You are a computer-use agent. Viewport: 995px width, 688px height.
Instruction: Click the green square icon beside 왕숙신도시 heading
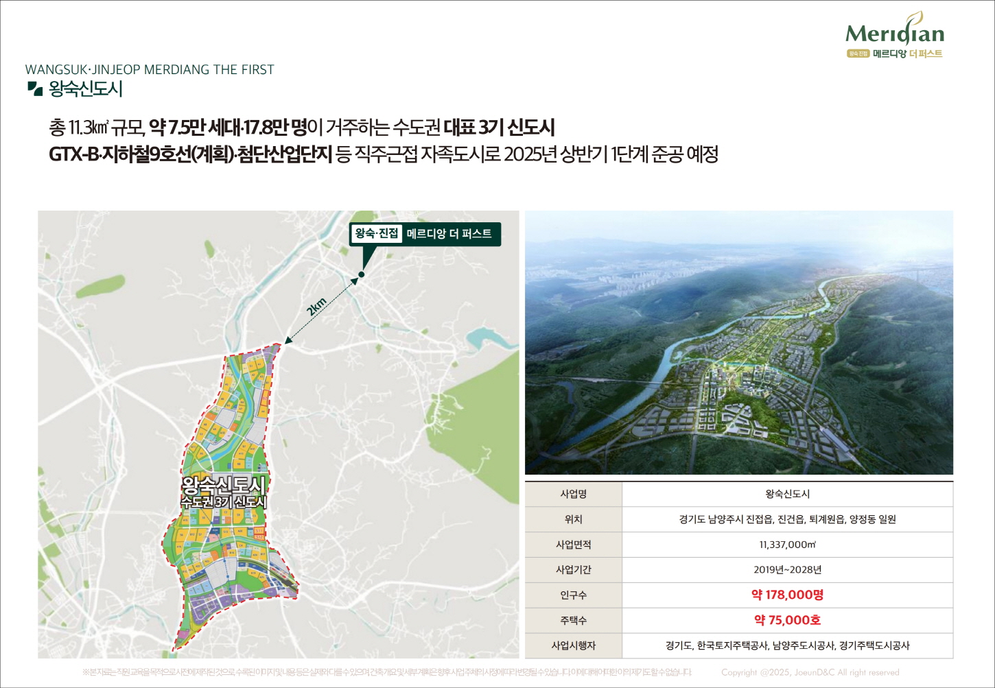pos(35,88)
